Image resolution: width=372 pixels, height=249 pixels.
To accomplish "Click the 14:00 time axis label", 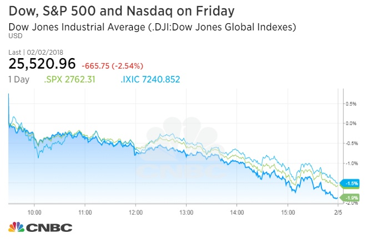I will tap(237, 211).
